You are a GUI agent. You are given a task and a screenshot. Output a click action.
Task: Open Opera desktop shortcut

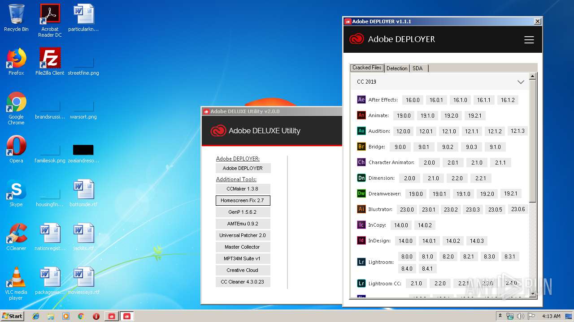click(16, 149)
